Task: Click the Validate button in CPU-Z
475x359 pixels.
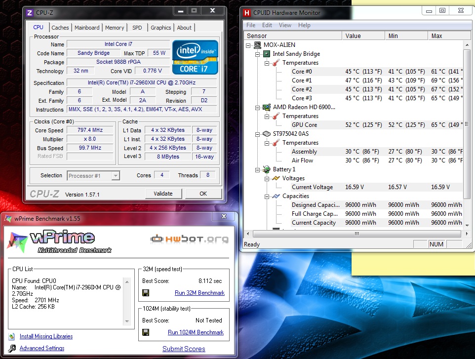Action: coord(163,194)
